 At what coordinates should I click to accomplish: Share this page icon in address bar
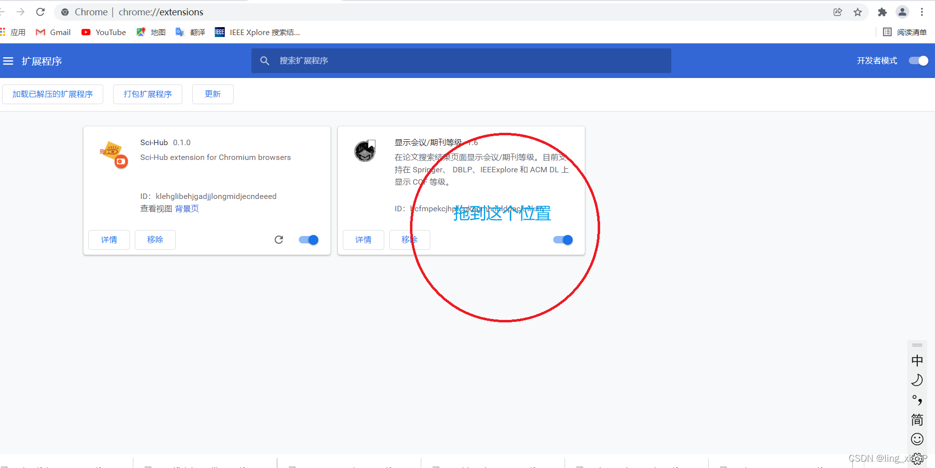pyautogui.click(x=838, y=12)
